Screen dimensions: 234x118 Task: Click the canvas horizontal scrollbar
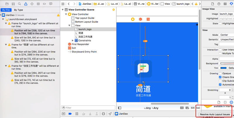170,104
